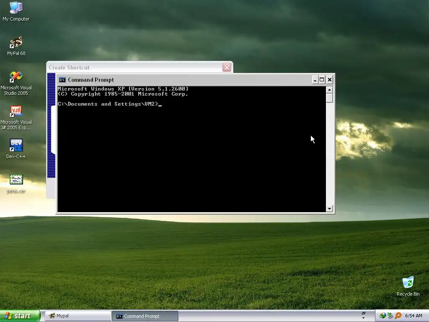Click the Command Prompt taskbar button
The height and width of the screenshot is (322, 429).
pos(145,316)
